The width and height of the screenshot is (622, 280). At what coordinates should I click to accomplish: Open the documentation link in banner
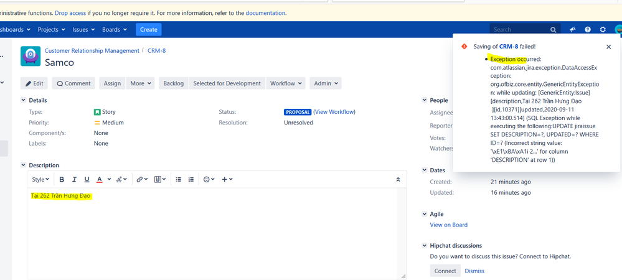tap(265, 12)
